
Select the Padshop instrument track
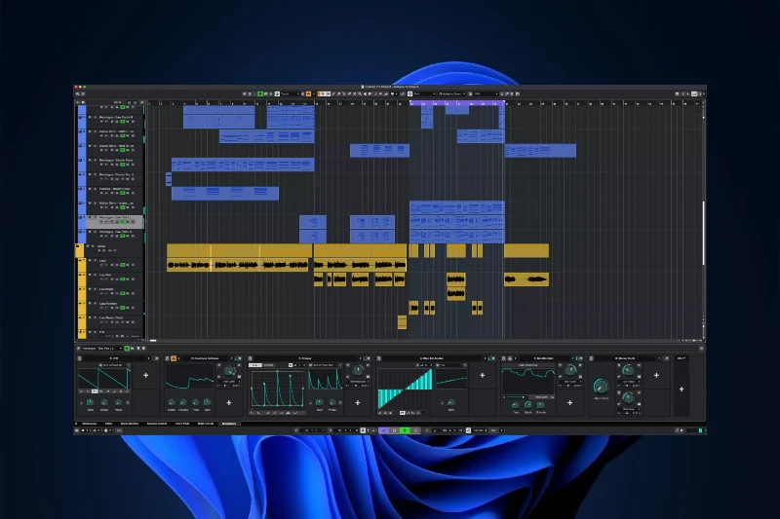(x=115, y=191)
